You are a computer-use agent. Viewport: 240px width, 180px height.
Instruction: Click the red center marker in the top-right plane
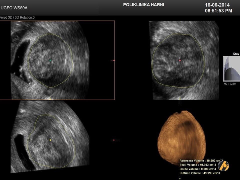click(x=180, y=60)
